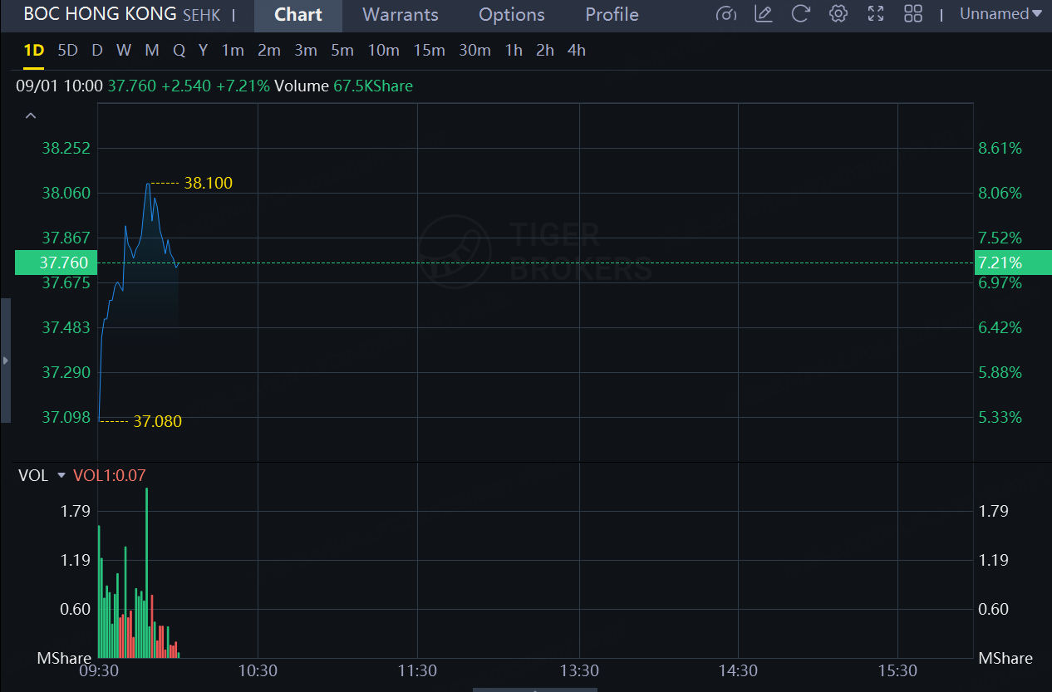Open the Unnamed layout dropdown
Image resolution: width=1052 pixels, height=692 pixels.
click(x=1000, y=14)
